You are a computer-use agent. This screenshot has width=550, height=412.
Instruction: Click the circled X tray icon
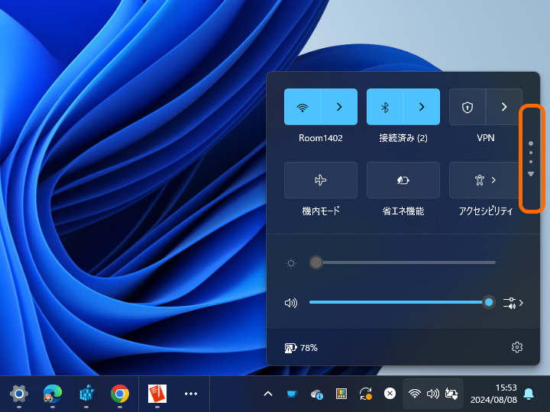(390, 394)
